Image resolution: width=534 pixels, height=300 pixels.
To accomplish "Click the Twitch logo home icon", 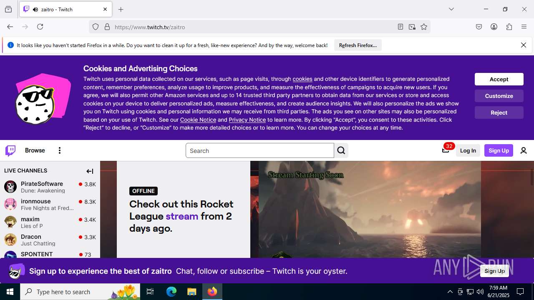I will point(10,150).
